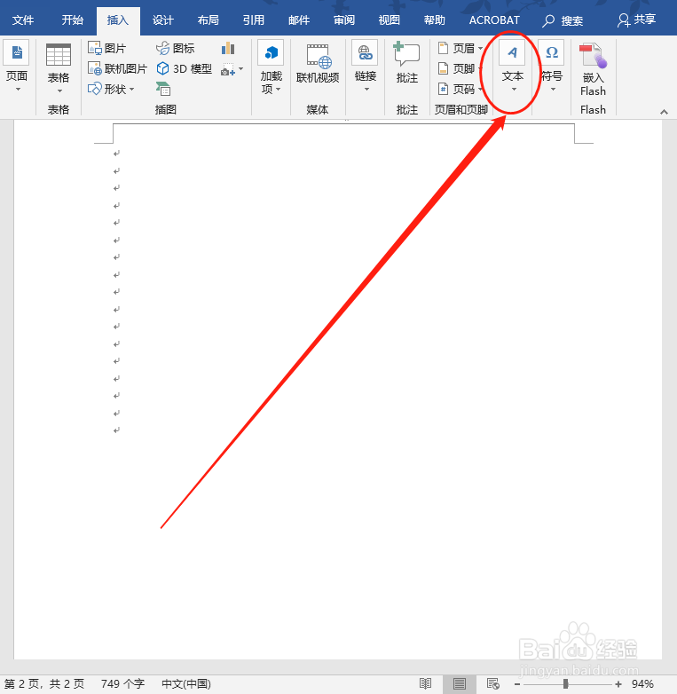677x694 pixels.
Task: Open the Pages (页面) gallery icon
Action: click(x=16, y=53)
